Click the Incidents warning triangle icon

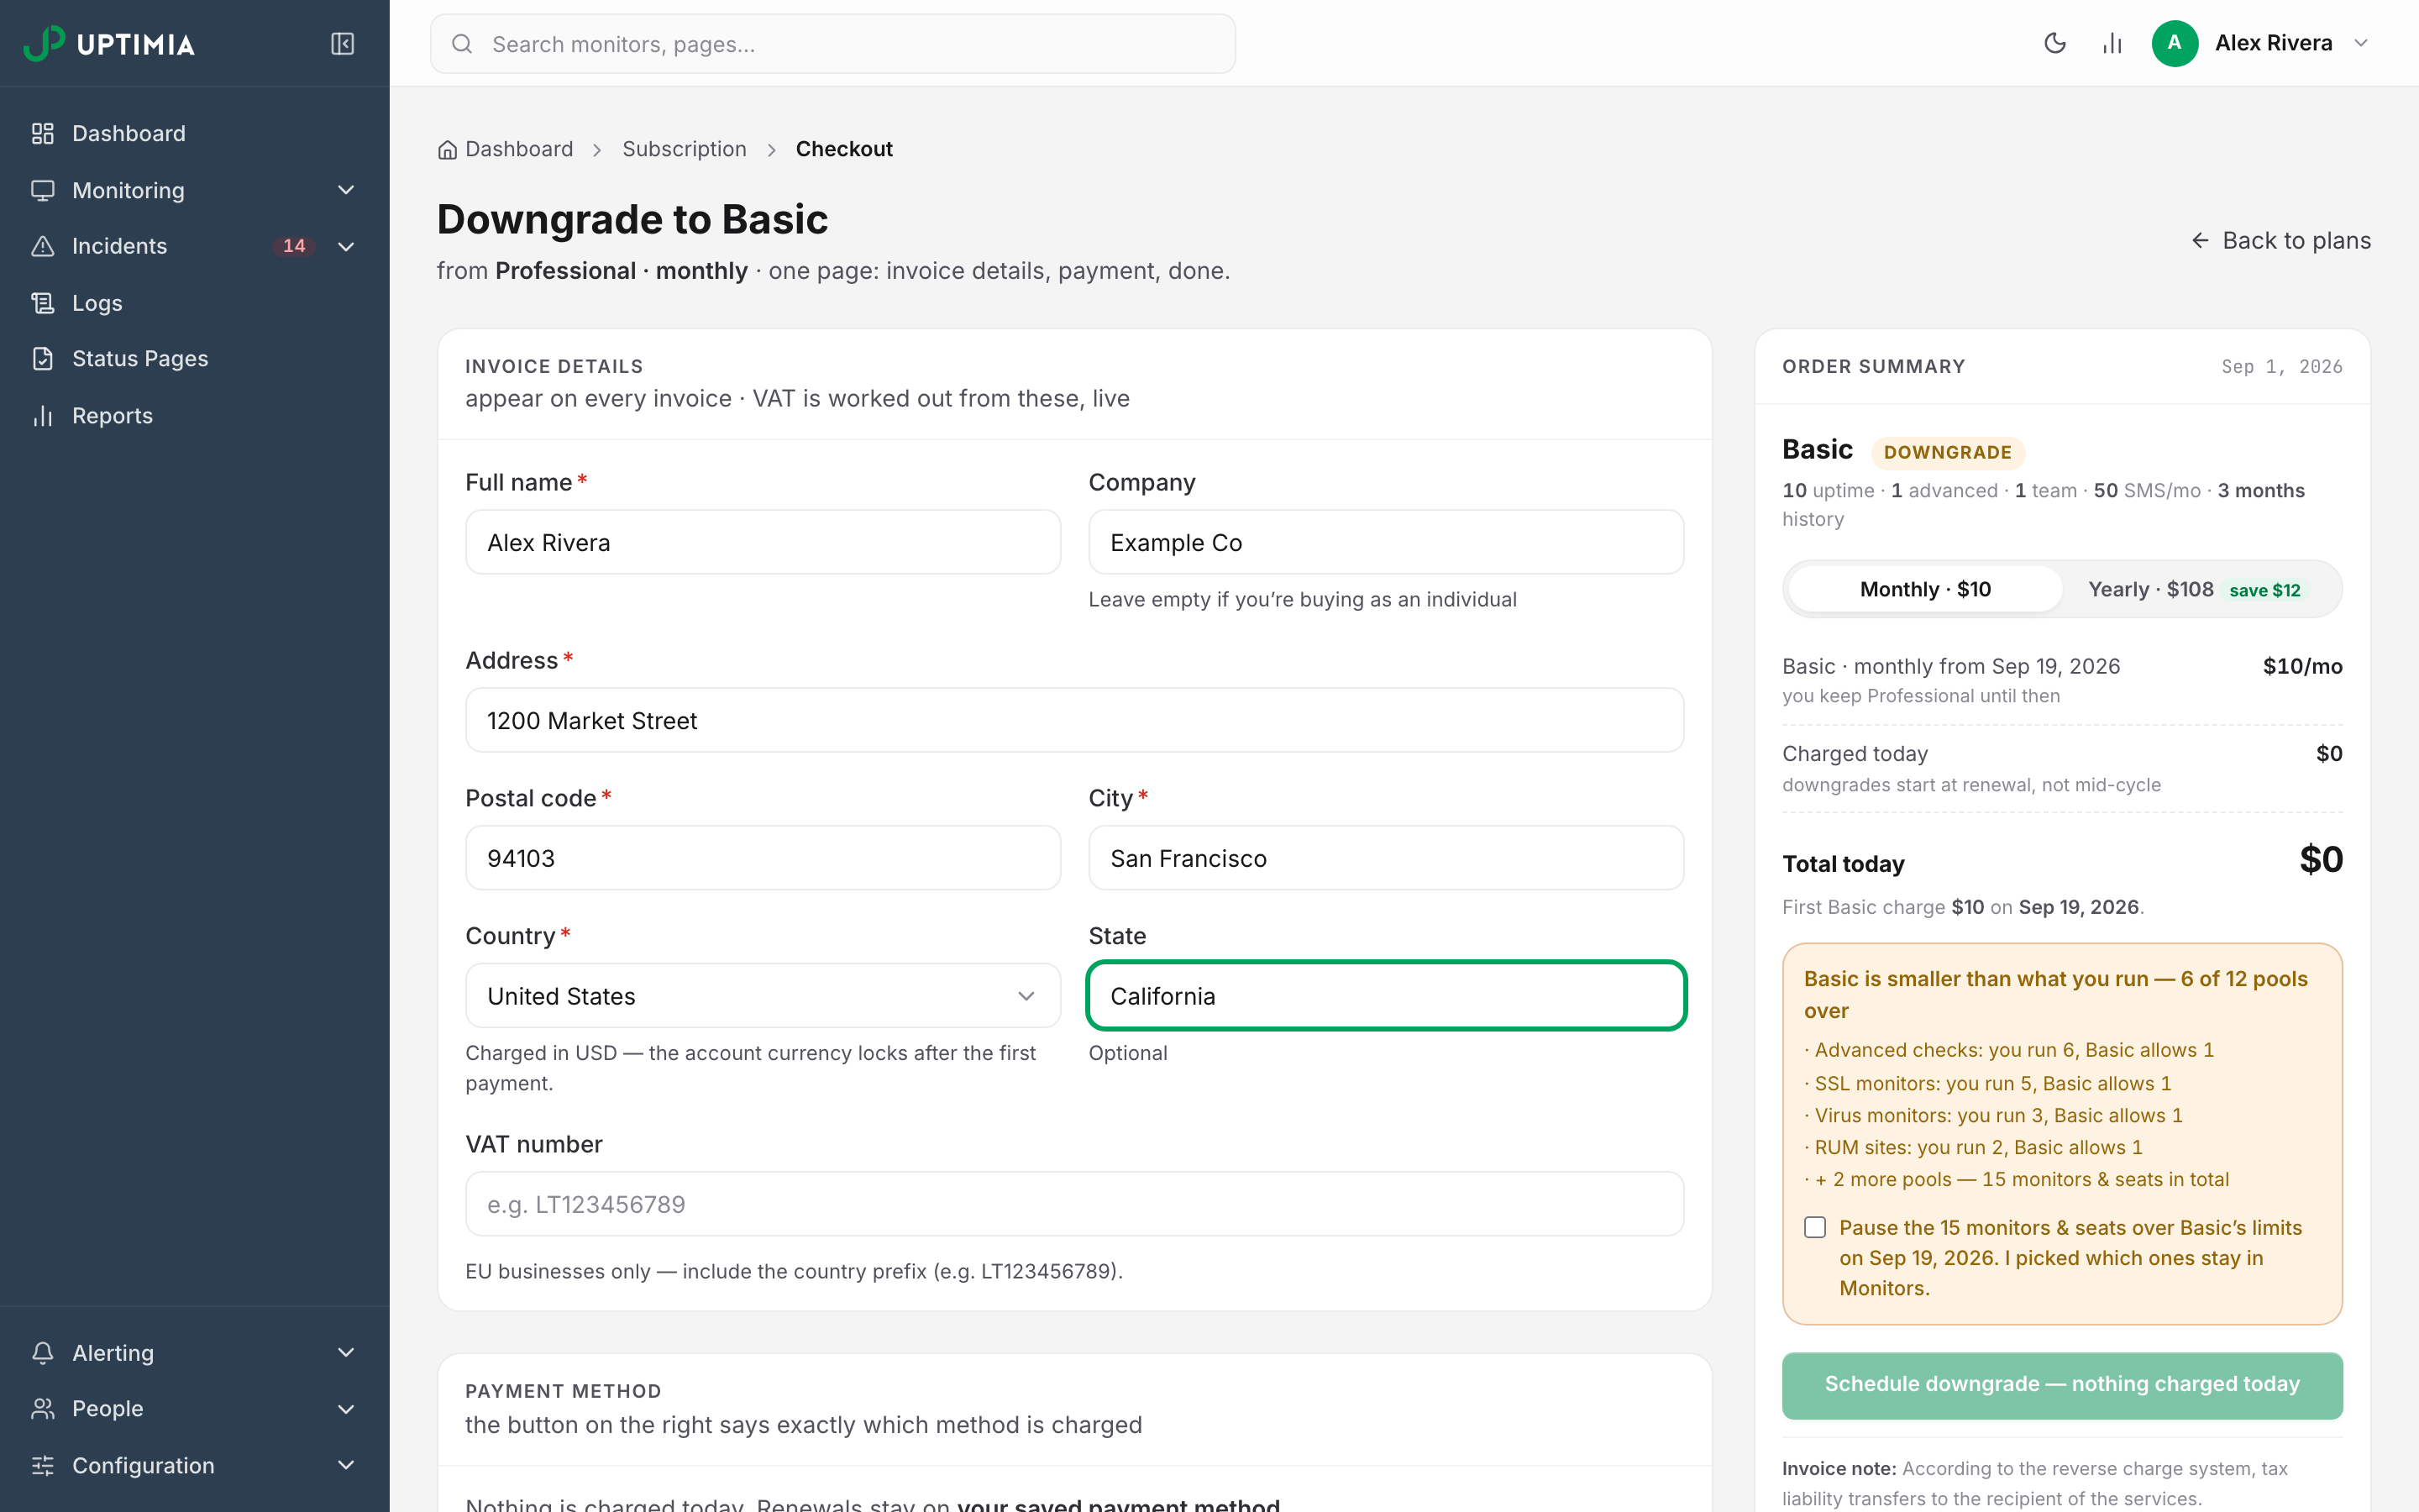coord(43,246)
